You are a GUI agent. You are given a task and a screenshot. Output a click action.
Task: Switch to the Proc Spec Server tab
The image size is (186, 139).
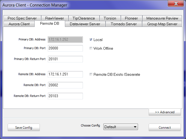[x=22, y=18]
